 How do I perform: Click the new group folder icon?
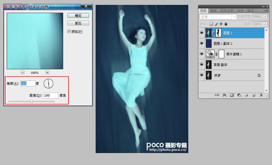coord(246,95)
